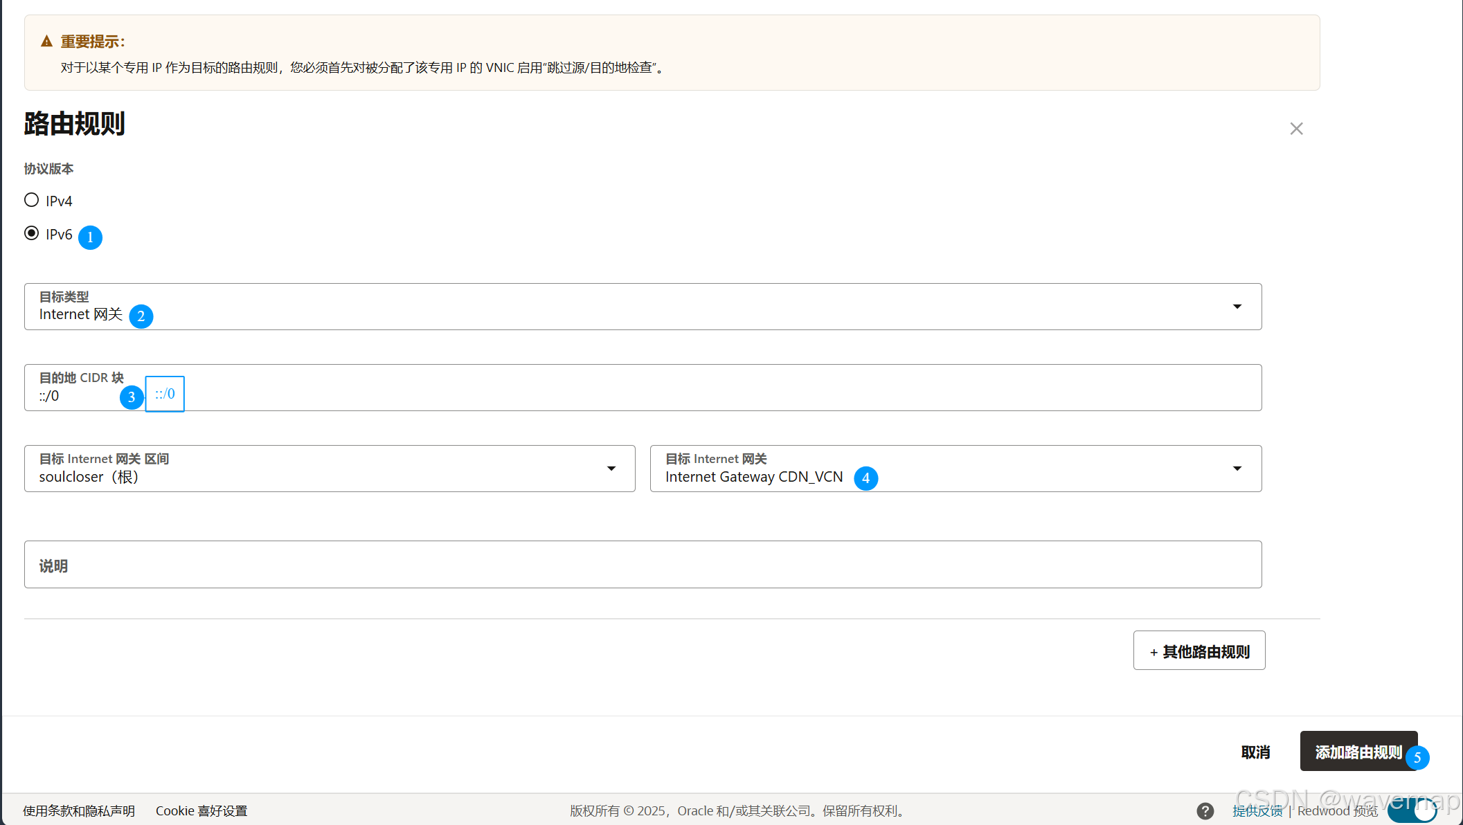The height and width of the screenshot is (825, 1463).
Task: Select the IPv4 radio button
Action: pos(31,200)
